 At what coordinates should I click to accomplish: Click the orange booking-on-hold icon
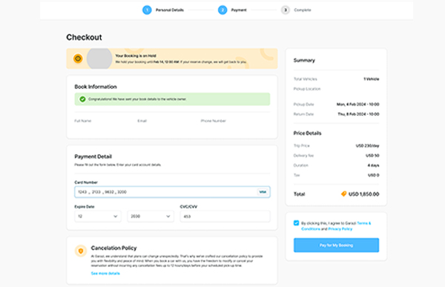78,59
